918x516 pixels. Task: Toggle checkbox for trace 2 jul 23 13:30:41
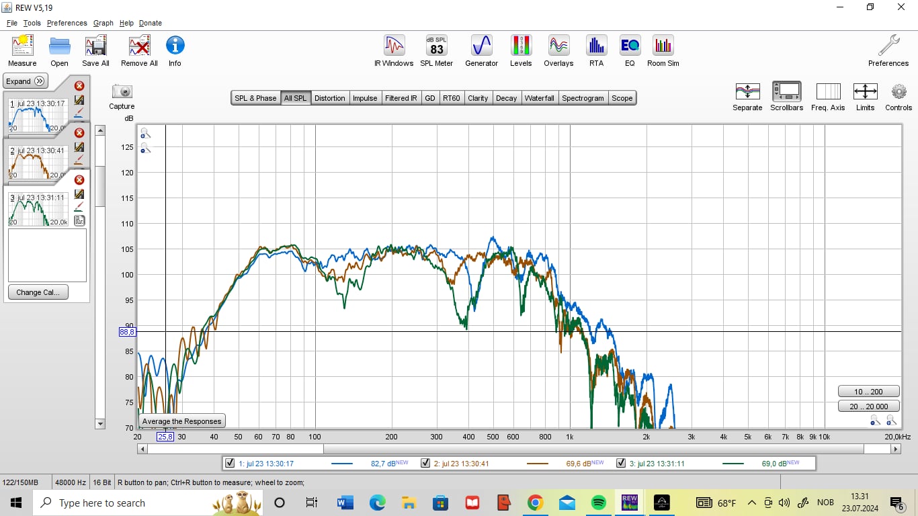click(425, 463)
